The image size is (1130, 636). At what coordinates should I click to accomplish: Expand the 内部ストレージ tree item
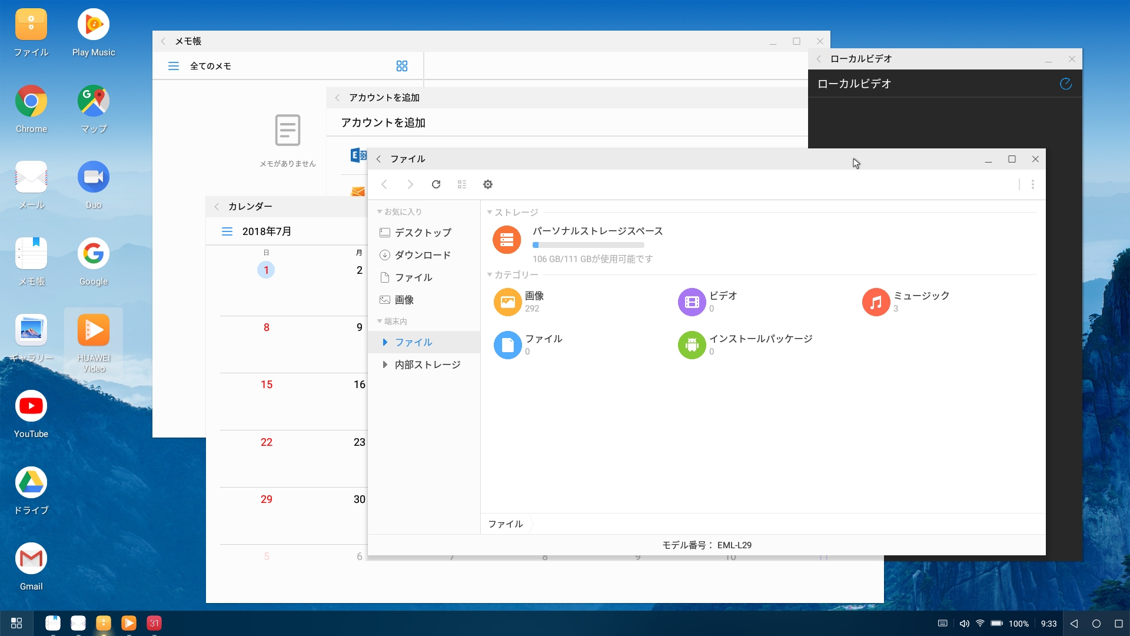pyautogui.click(x=384, y=365)
